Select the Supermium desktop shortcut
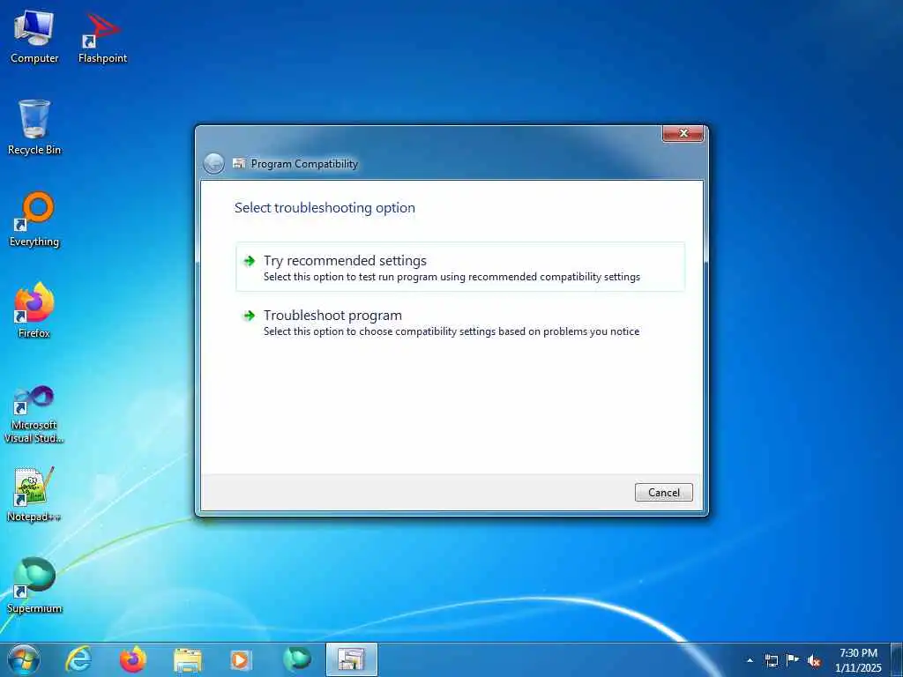The height and width of the screenshot is (677, 903). (x=34, y=586)
